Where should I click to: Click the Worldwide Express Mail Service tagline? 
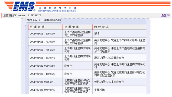pos(57,11)
